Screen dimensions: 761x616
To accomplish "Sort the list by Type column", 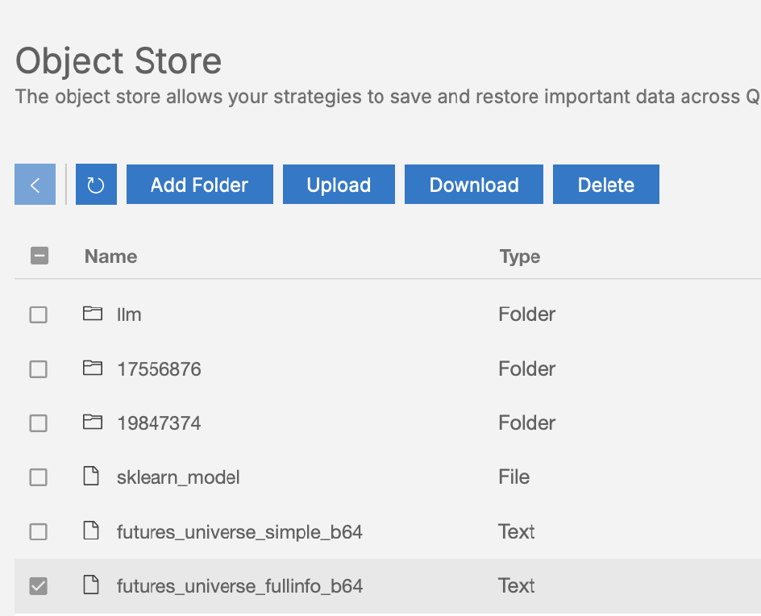I will [x=519, y=256].
